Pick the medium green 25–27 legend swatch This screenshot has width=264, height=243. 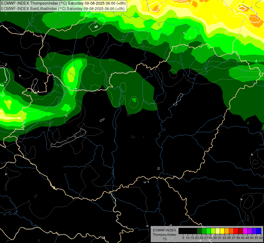tap(204, 231)
